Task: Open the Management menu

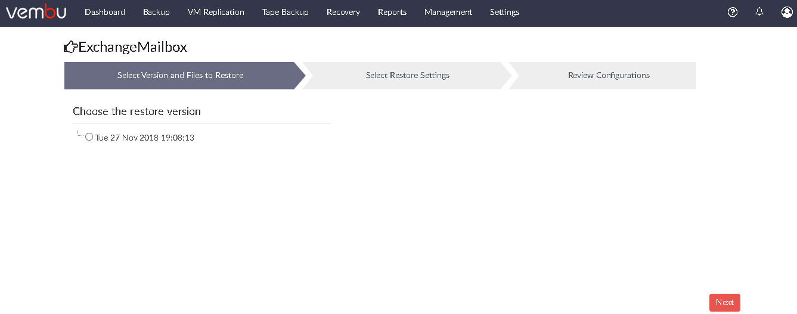Action: pyautogui.click(x=448, y=12)
